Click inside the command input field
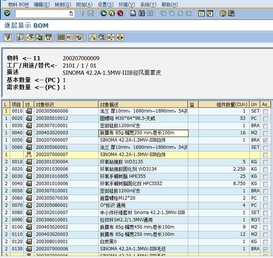The height and width of the screenshot is (258, 273). pyautogui.click(x=42, y=14)
